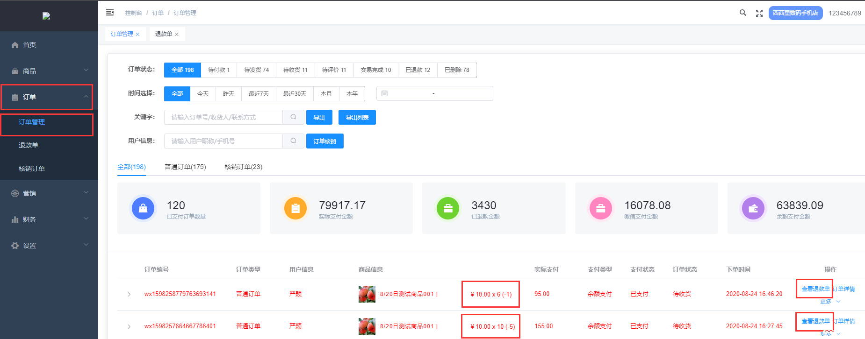Click the order keyword input field
This screenshot has width=865, height=339.
pyautogui.click(x=223, y=117)
